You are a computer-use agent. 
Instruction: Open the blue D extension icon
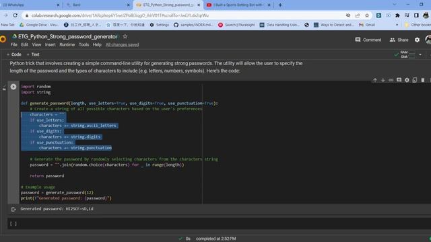[x=378, y=15]
